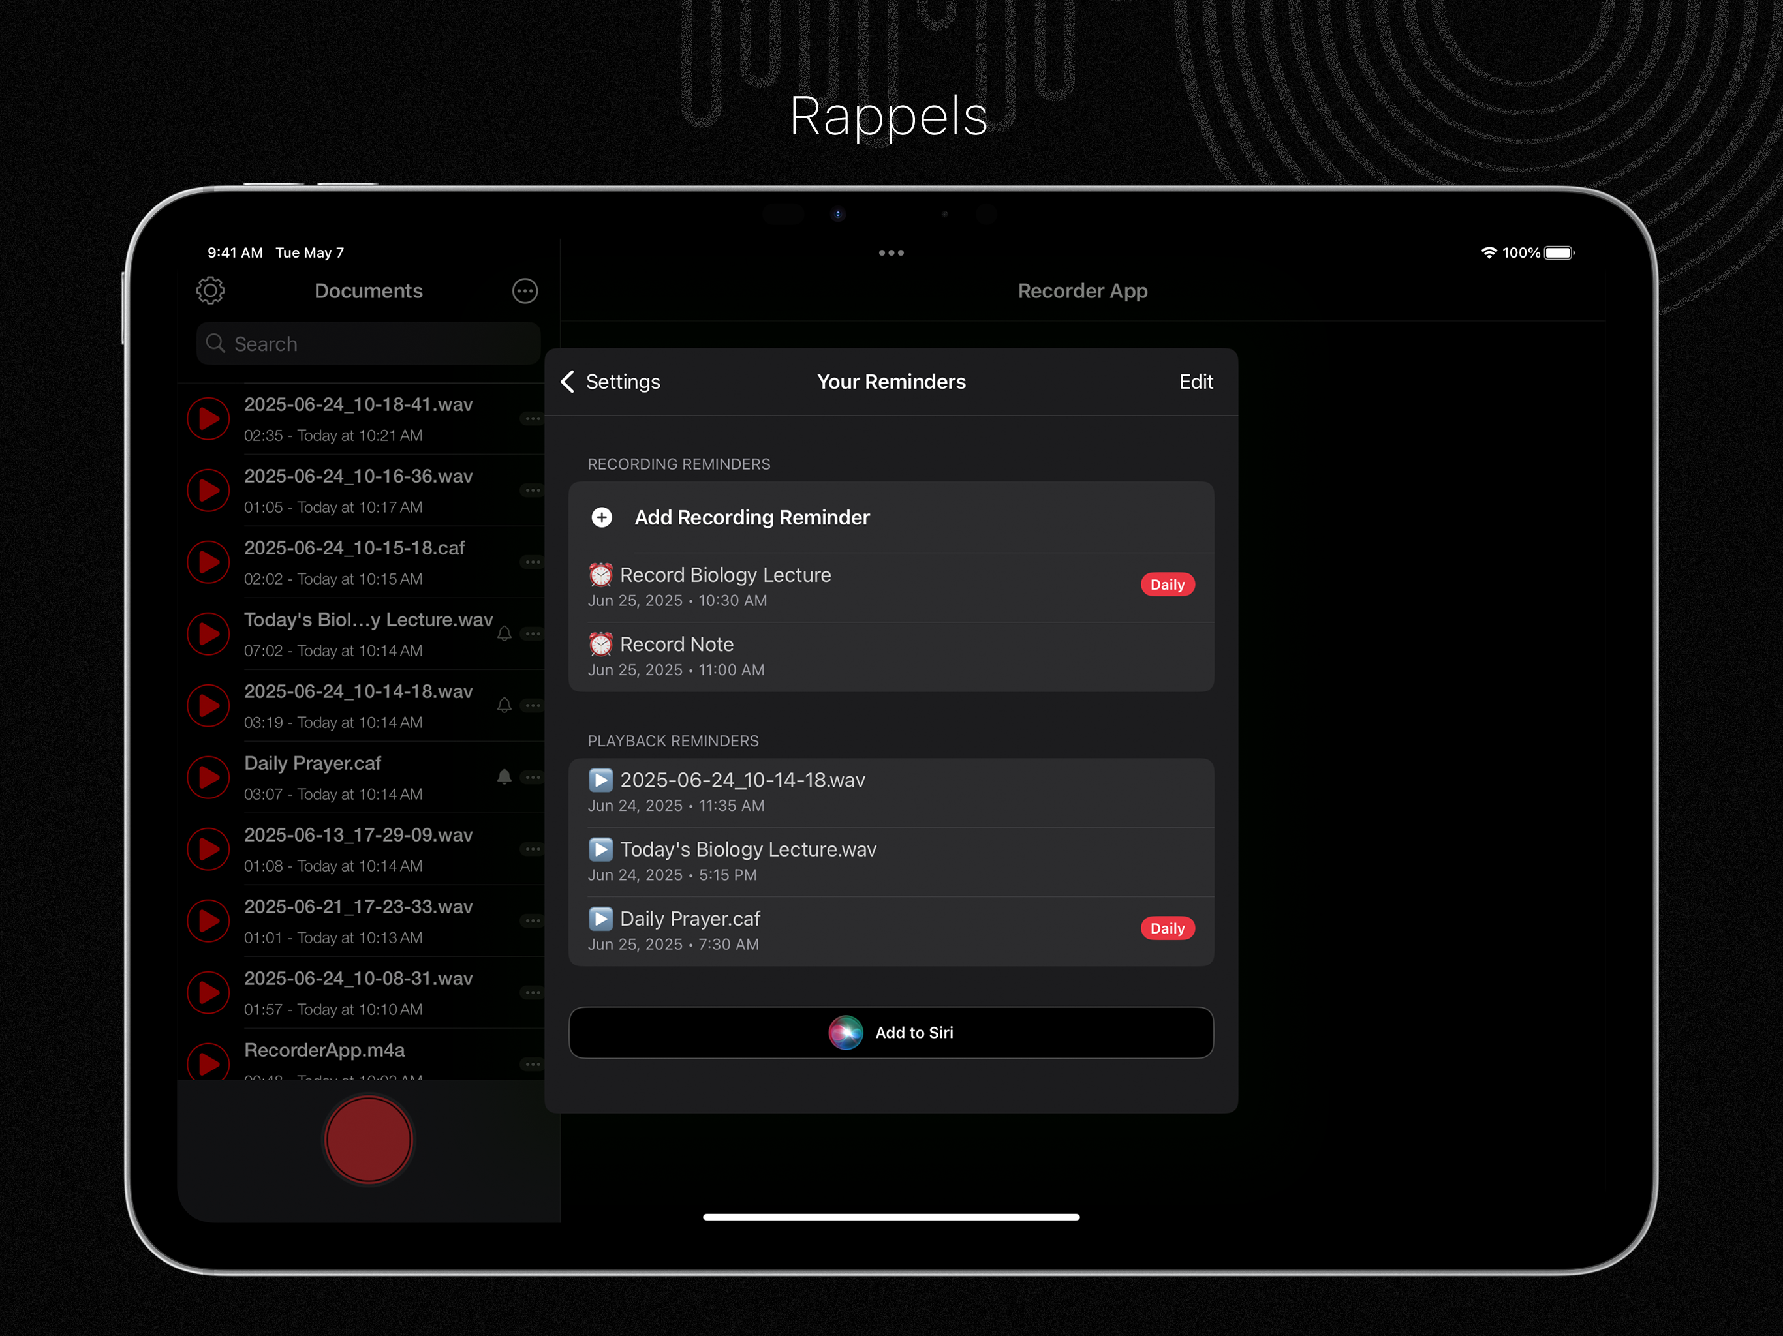The image size is (1783, 1336).
Task: Open the Record Note reminder
Action: click(891, 657)
